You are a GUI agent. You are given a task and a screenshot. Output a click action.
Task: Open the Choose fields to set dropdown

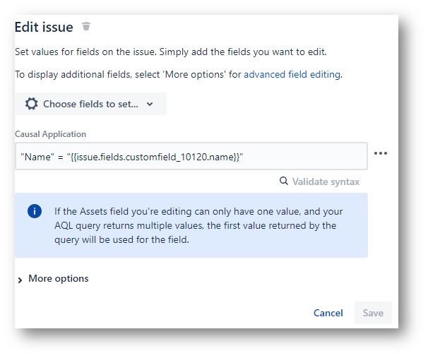tap(90, 104)
